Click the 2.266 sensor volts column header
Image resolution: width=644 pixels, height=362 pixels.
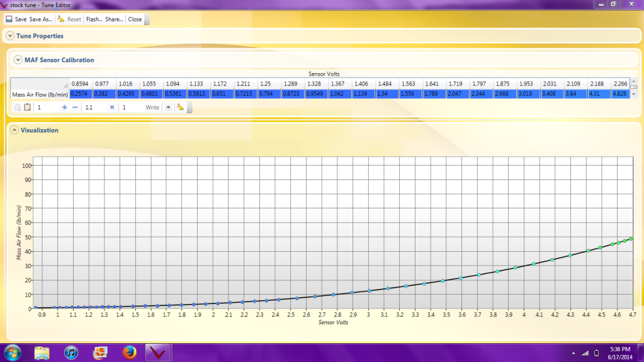tap(621, 83)
